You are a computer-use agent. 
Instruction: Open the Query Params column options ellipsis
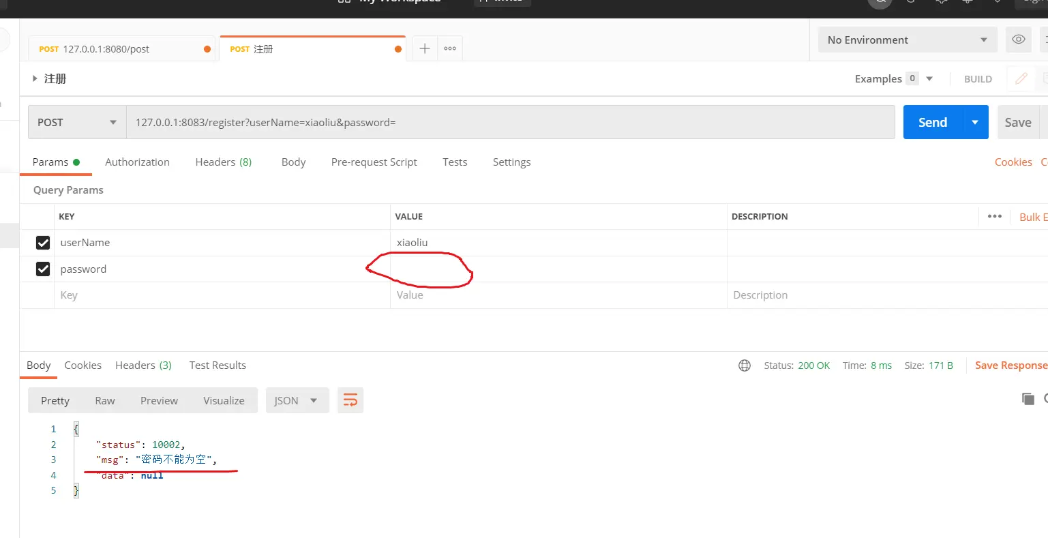click(x=995, y=216)
